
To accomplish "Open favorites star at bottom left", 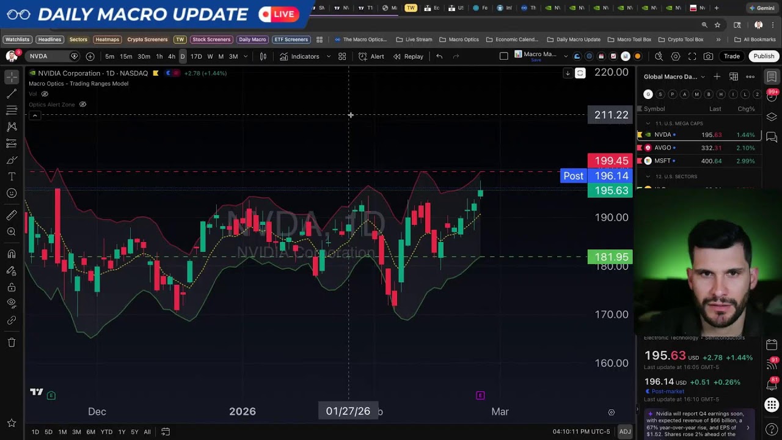I will click(x=11, y=423).
